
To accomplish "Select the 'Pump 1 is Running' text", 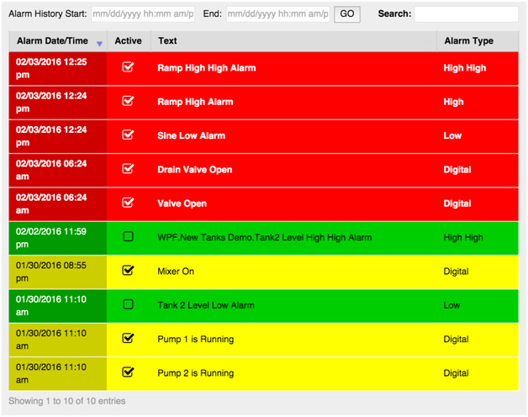I will (x=195, y=339).
